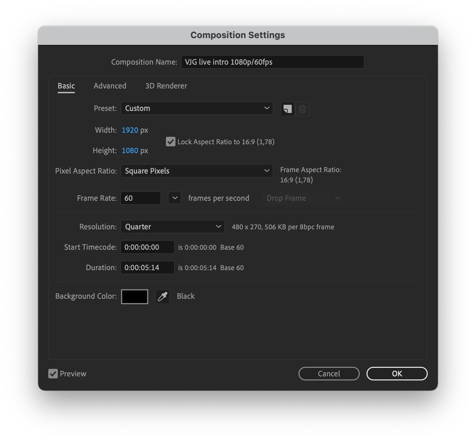The width and height of the screenshot is (476, 441).
Task: Click the "480 x 270, 506 KB per 8bpc frame" text
Action: click(x=283, y=227)
